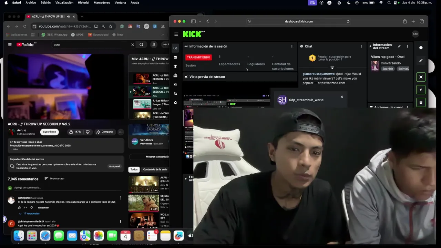Mute the YouTube tab via speaker icon
The height and width of the screenshot is (248, 441).
68,17
